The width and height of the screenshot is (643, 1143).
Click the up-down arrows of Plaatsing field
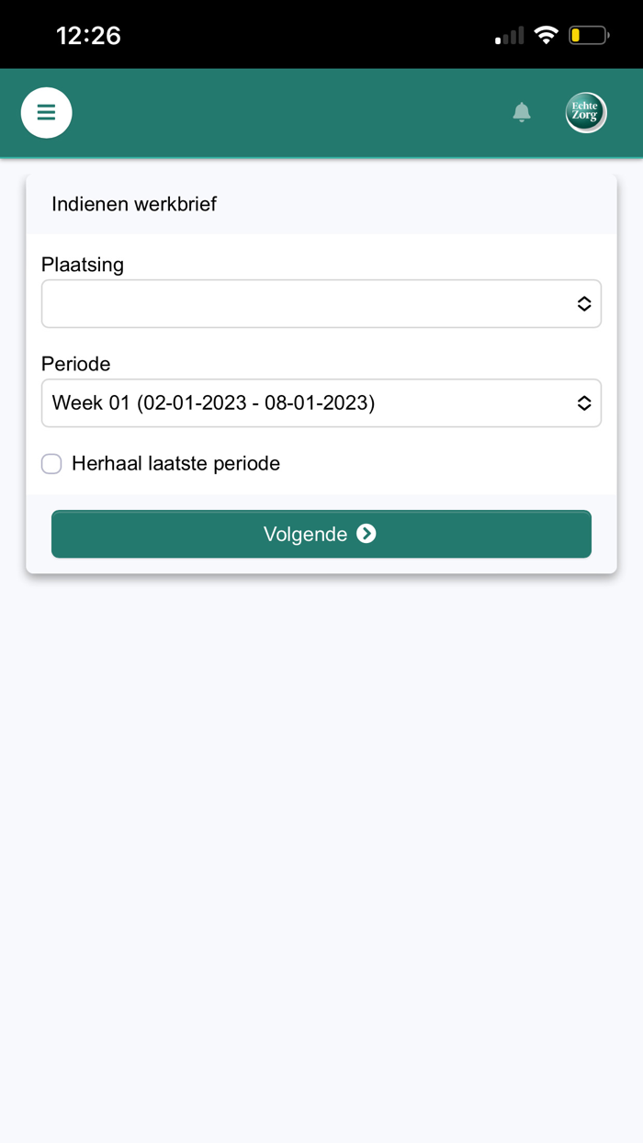[584, 304]
